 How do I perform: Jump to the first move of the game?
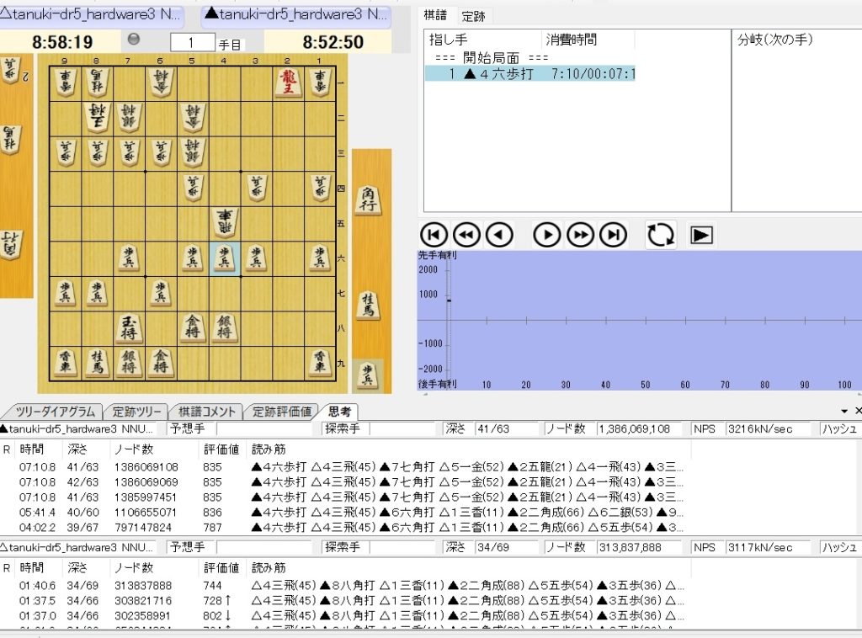click(433, 235)
